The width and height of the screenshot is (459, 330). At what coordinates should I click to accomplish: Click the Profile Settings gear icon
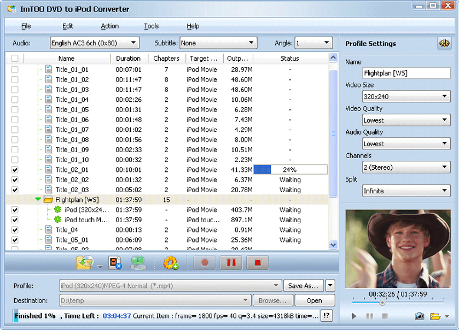(444, 44)
